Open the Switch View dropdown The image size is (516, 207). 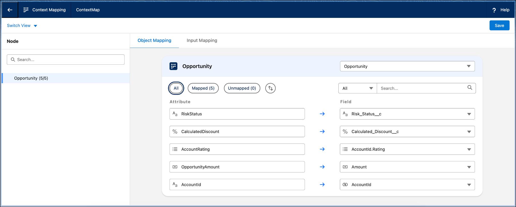pos(22,25)
